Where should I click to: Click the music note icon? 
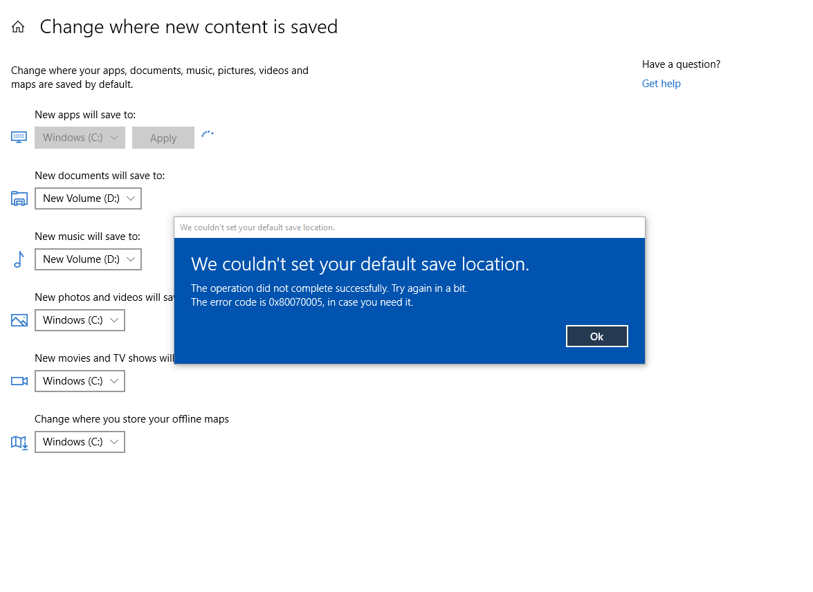[x=19, y=259]
